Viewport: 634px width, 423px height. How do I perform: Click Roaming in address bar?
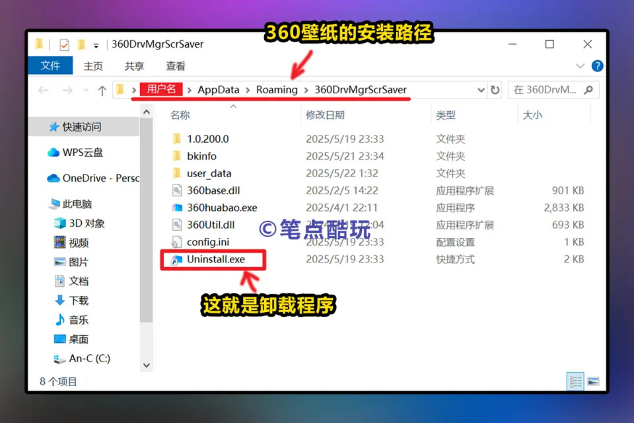click(x=277, y=89)
